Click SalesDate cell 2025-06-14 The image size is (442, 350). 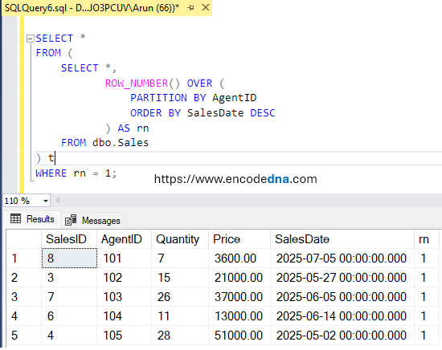(342, 316)
